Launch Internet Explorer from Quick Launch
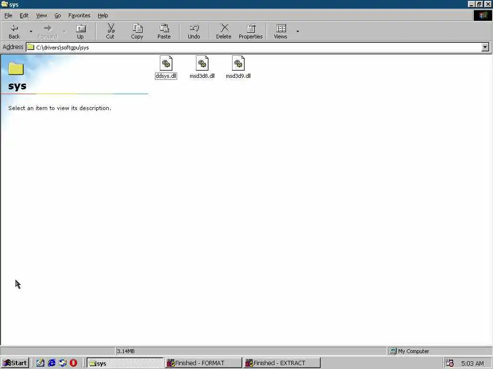This screenshot has height=369, width=493. point(52,363)
